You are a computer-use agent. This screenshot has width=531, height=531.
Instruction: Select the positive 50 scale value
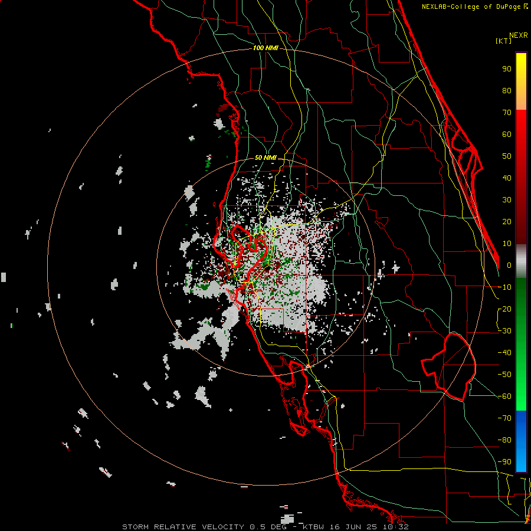[507, 156]
